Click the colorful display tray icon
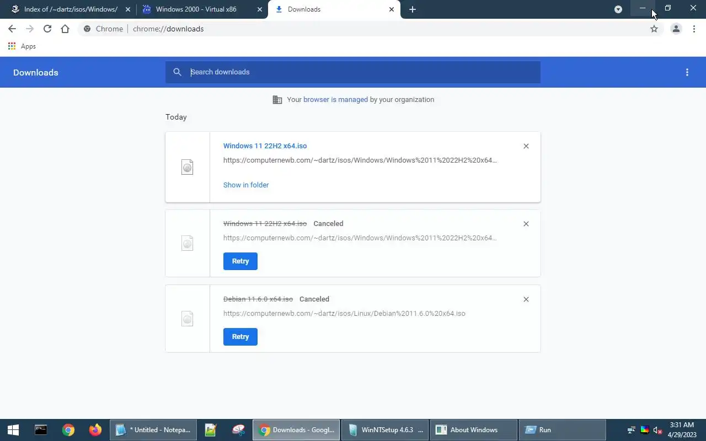706x441 pixels. click(644, 430)
